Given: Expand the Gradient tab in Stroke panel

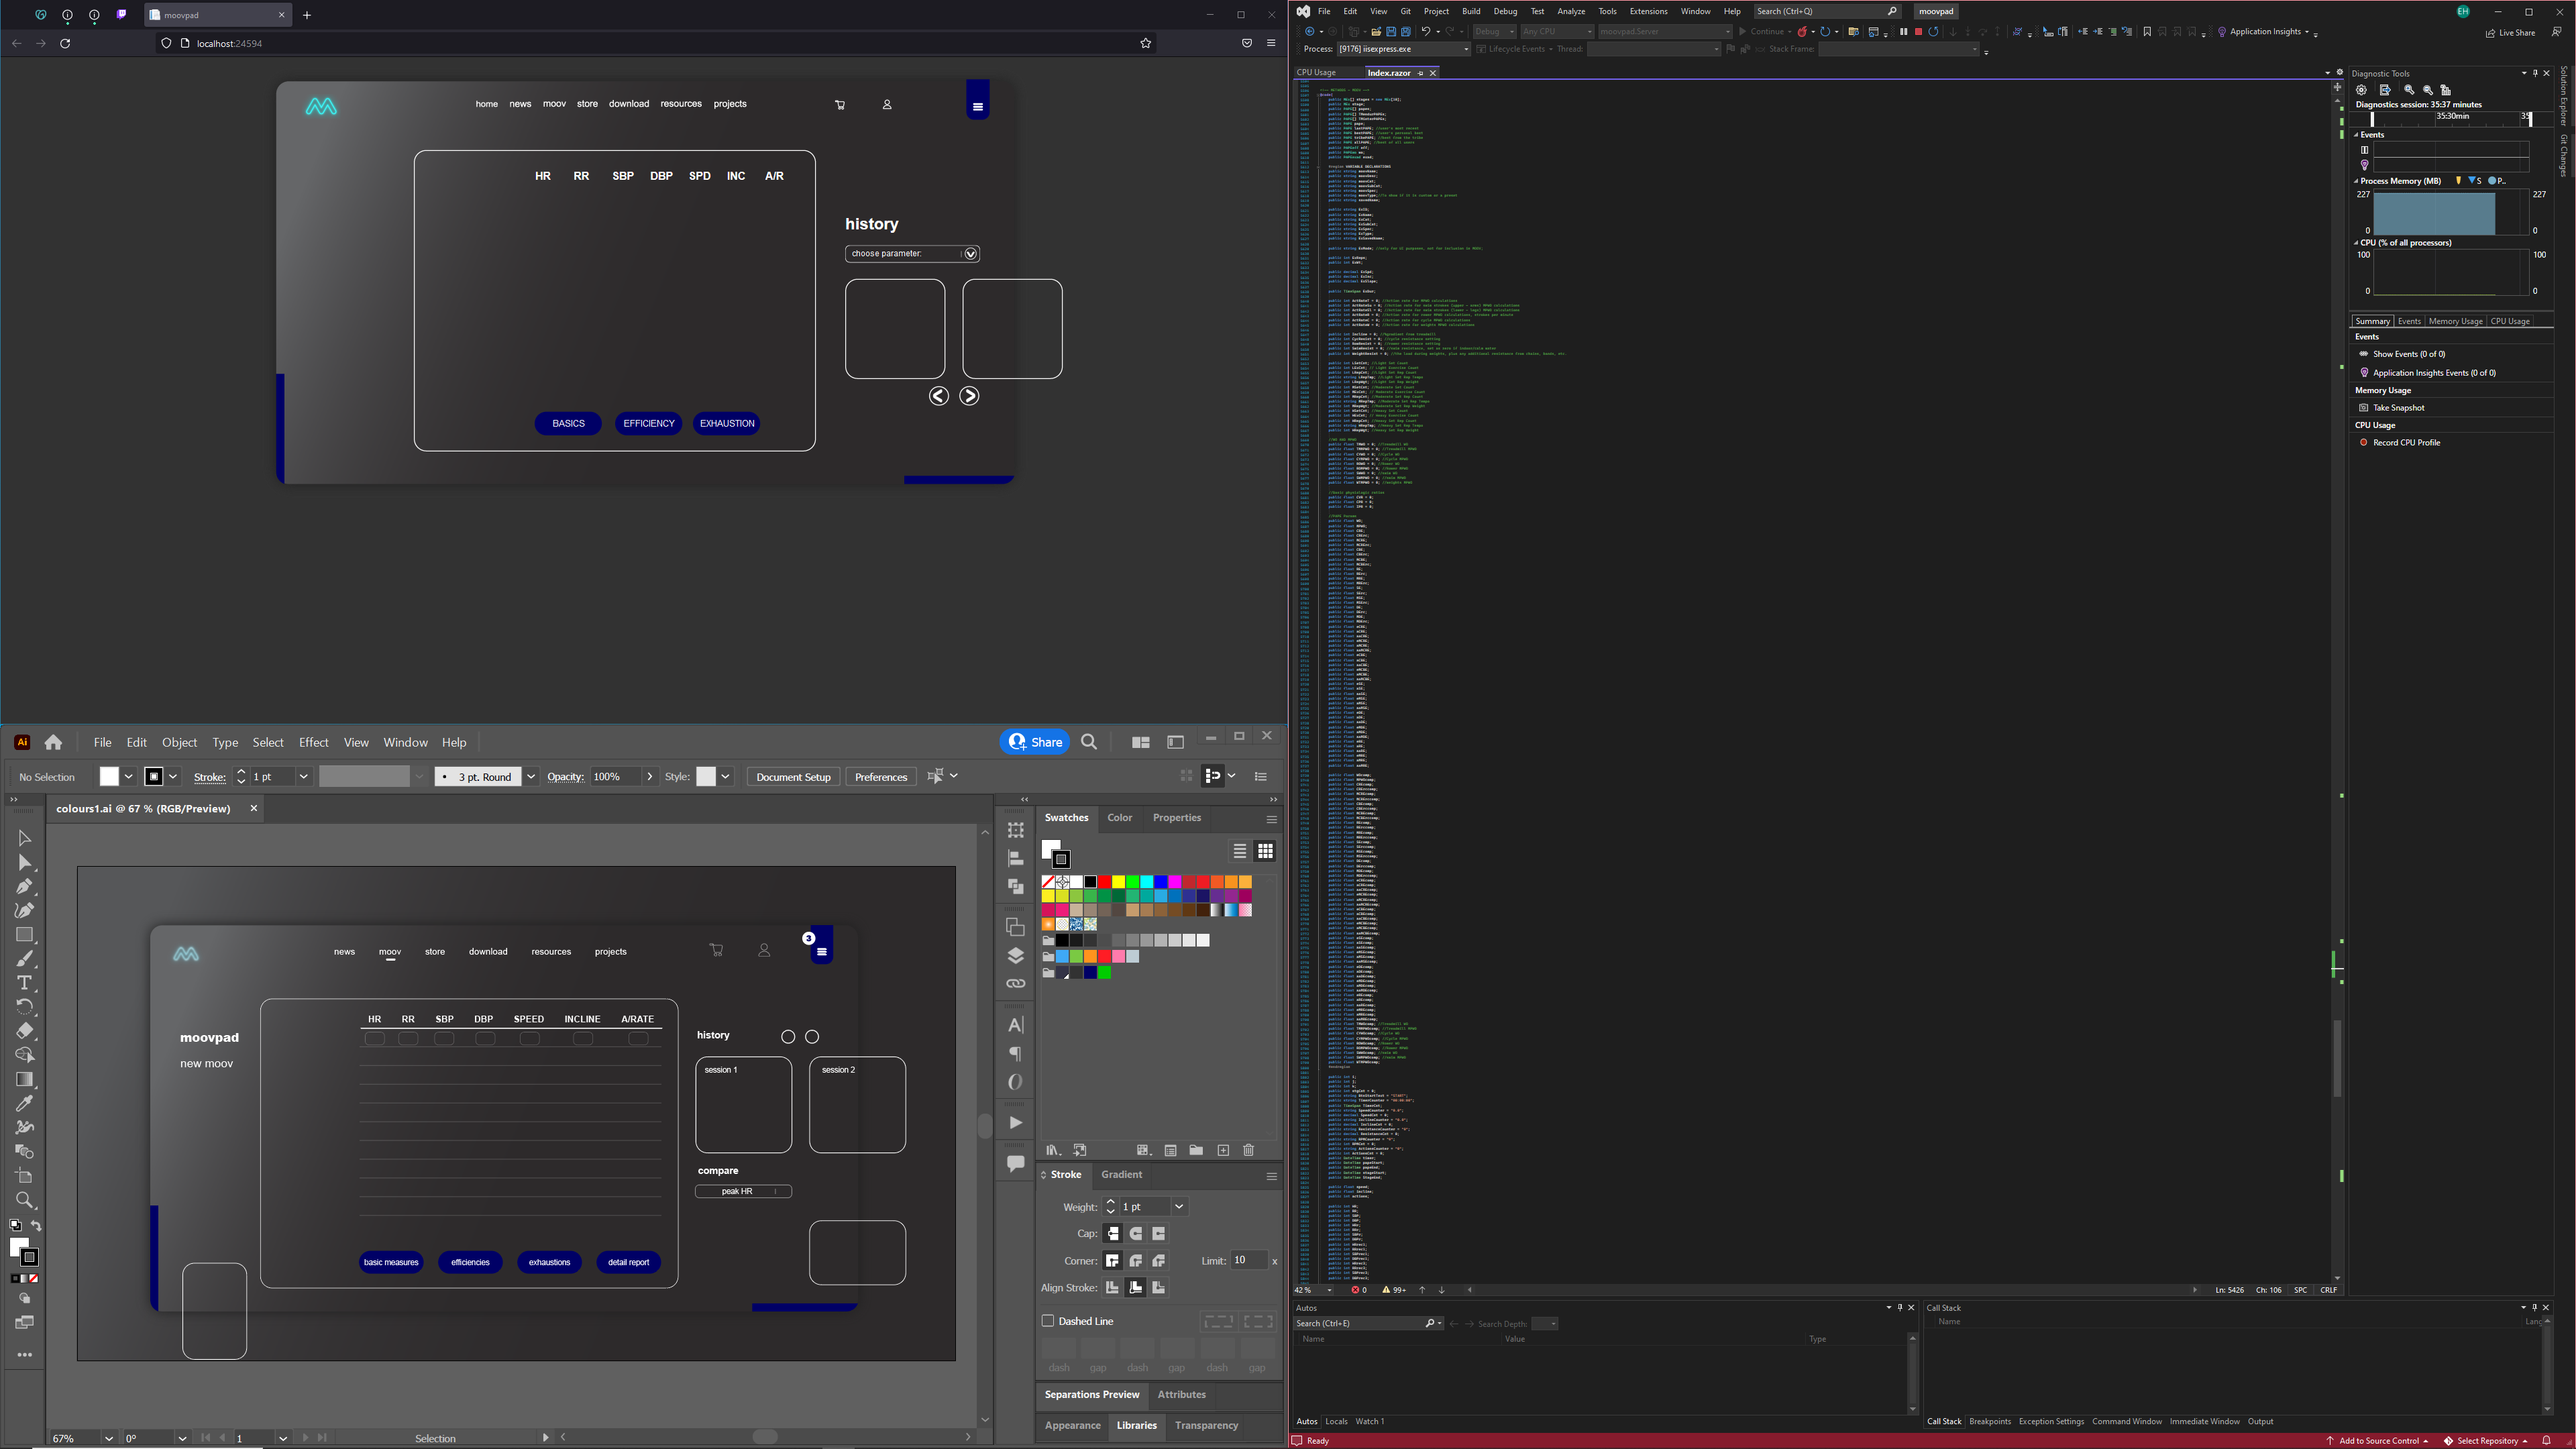Looking at the screenshot, I should 1124,1173.
